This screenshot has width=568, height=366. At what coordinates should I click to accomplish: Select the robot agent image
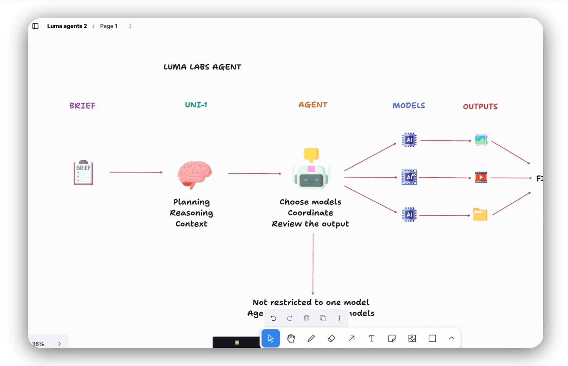tap(311, 169)
